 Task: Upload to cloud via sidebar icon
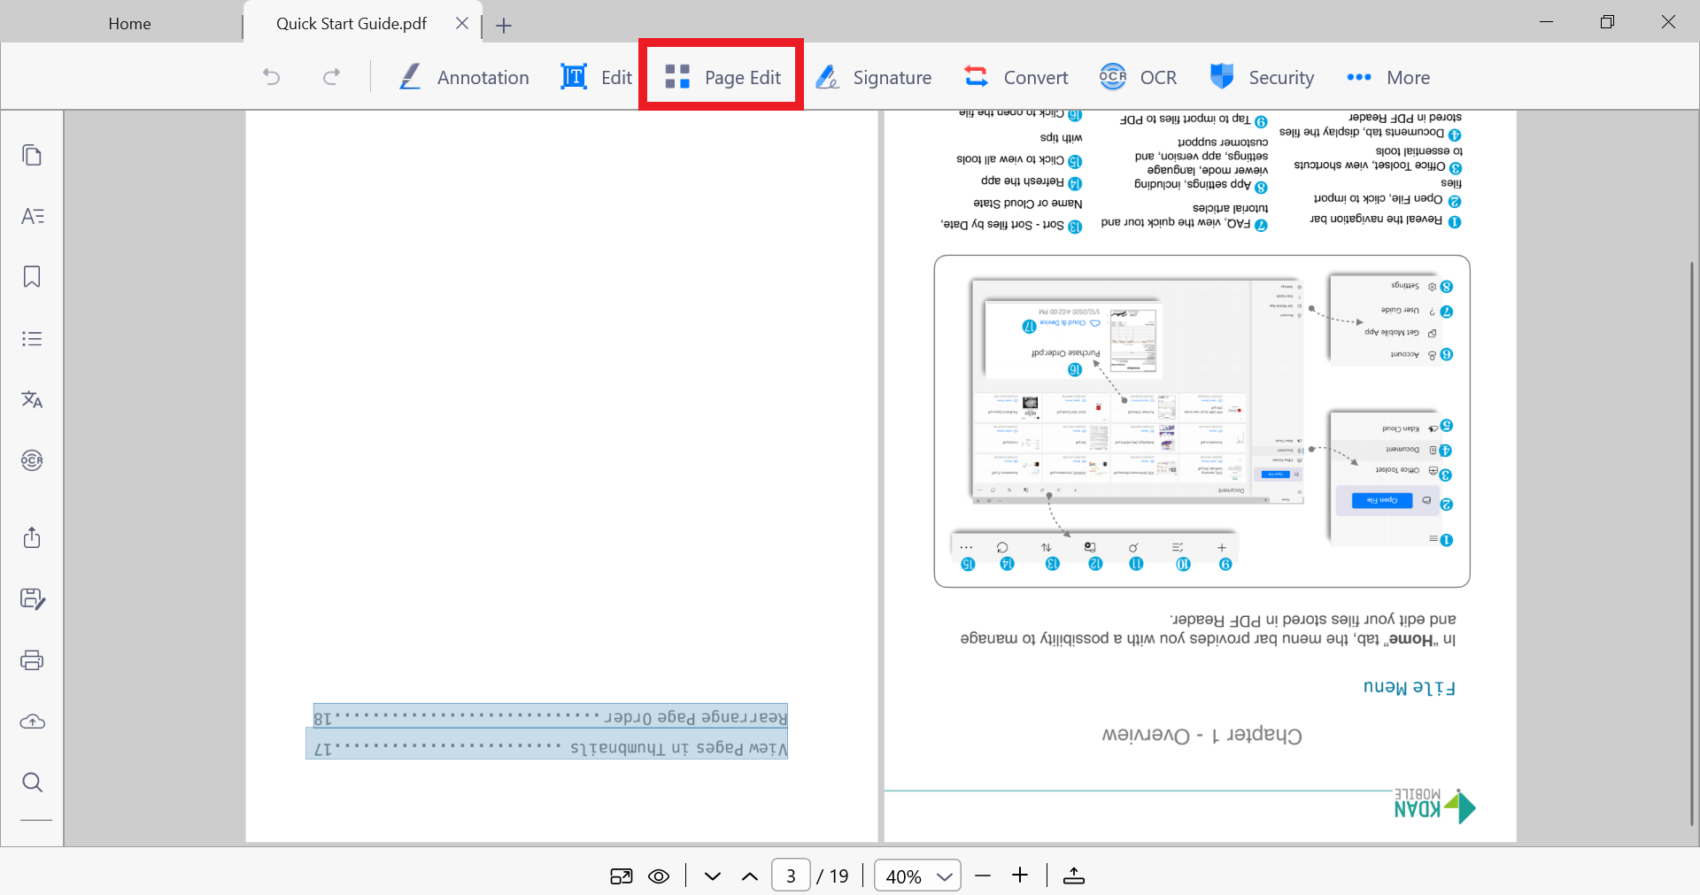click(x=32, y=721)
